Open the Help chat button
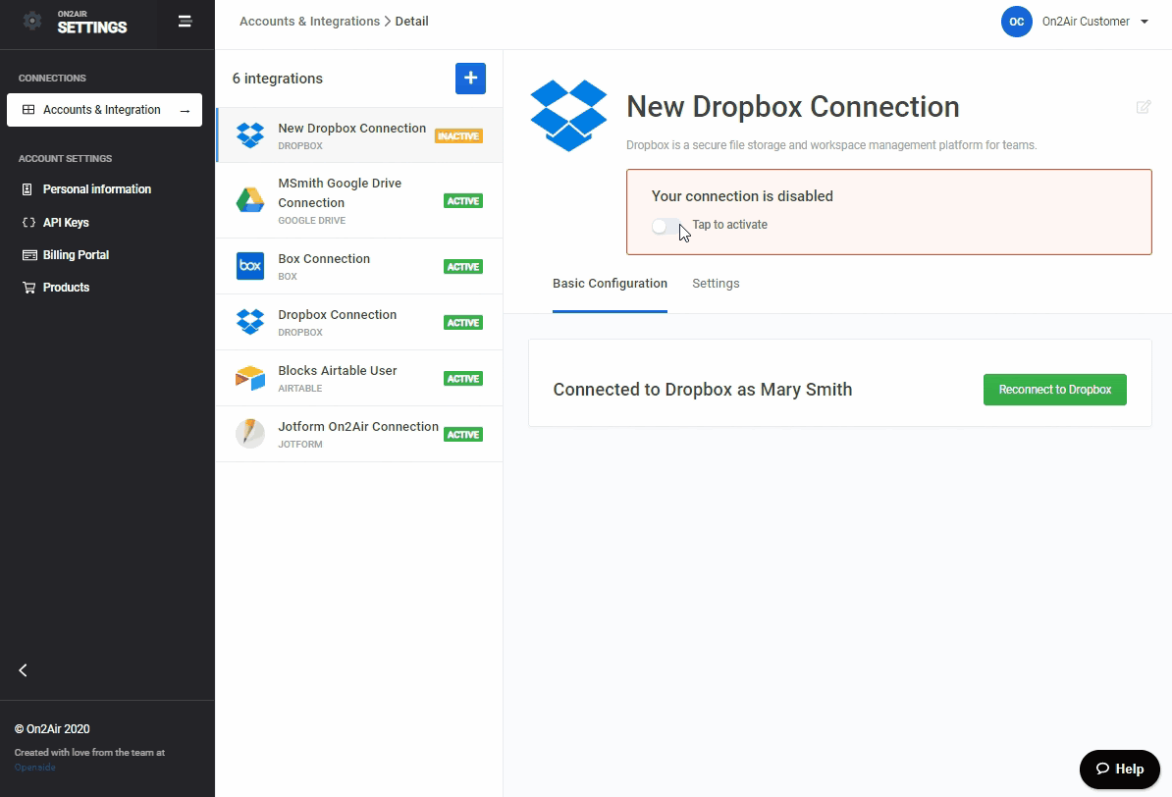Viewport: 1172px width, 797px height. click(1119, 769)
